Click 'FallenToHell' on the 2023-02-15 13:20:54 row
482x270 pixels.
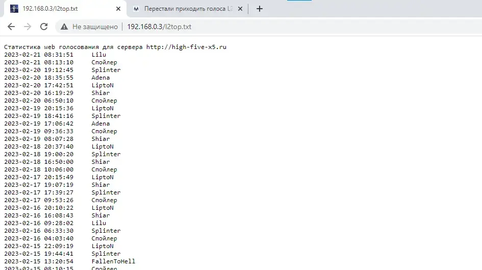(113, 261)
